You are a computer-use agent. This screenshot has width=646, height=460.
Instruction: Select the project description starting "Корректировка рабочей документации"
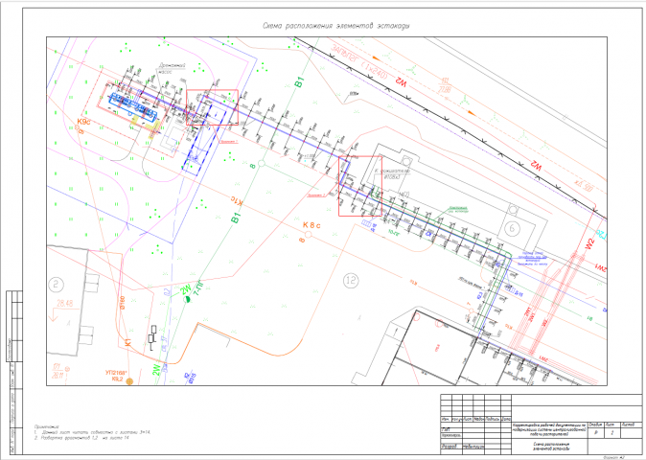[549, 429]
